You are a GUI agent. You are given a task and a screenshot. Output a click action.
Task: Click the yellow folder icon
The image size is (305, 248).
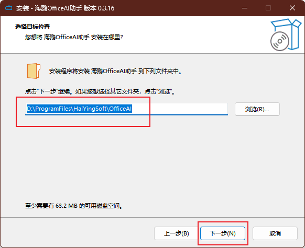tap(34, 71)
